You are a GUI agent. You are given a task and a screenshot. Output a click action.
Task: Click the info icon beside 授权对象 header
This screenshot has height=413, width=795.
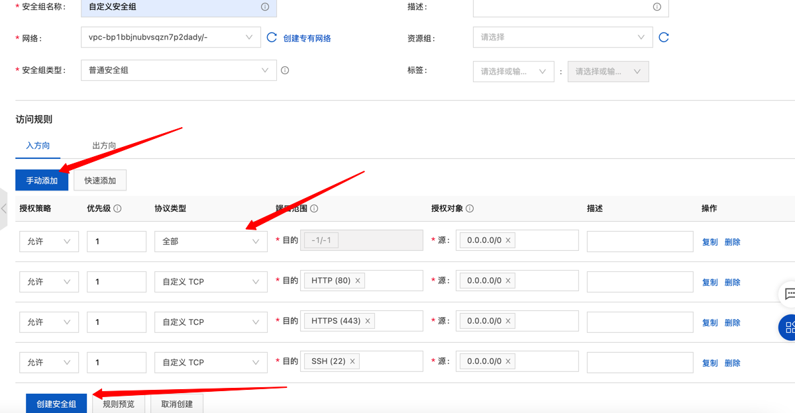[x=470, y=208]
